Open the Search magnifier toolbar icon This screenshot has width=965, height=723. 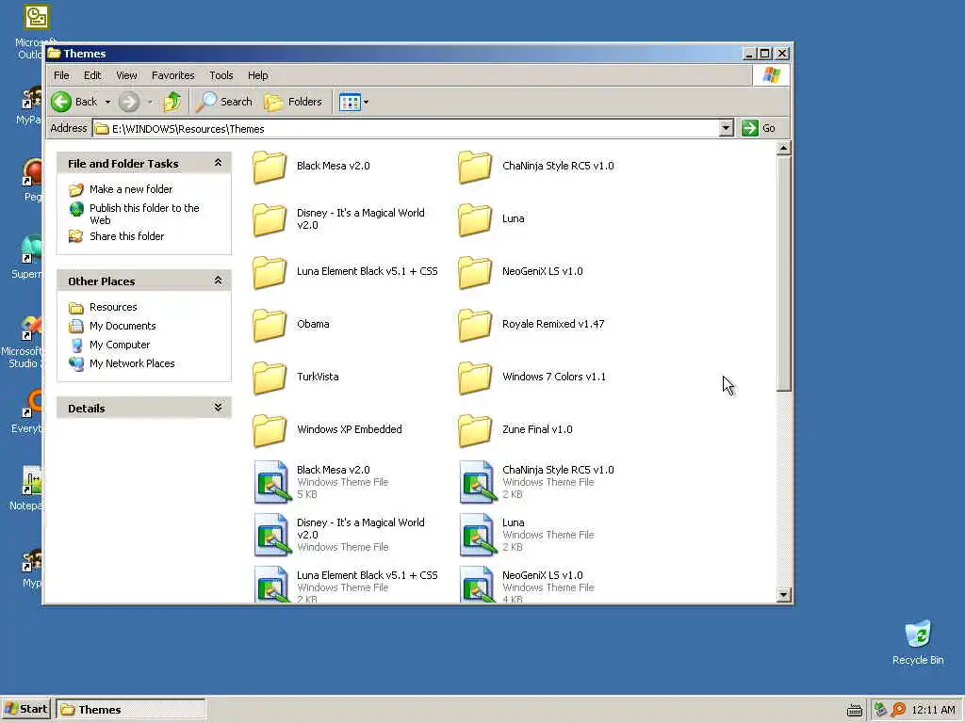[x=205, y=102]
